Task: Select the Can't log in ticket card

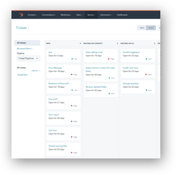Action: (63, 118)
